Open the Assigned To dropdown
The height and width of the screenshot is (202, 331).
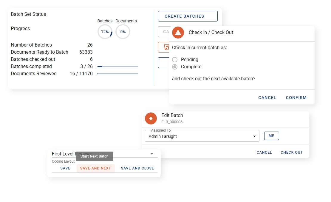coord(202,136)
